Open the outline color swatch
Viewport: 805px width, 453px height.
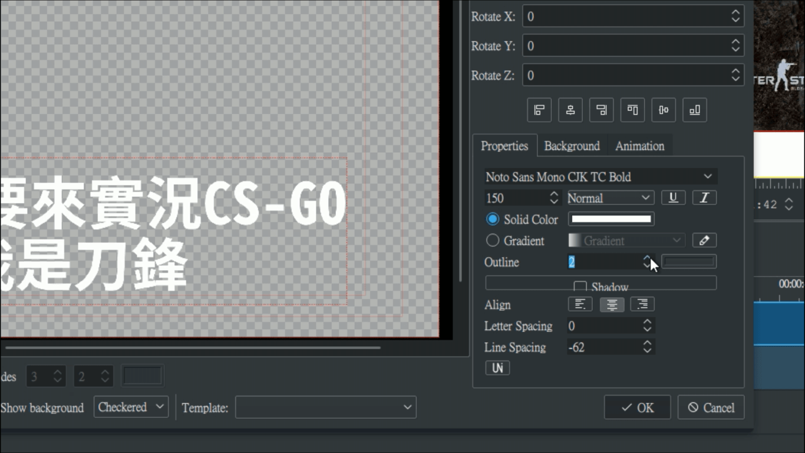(689, 261)
